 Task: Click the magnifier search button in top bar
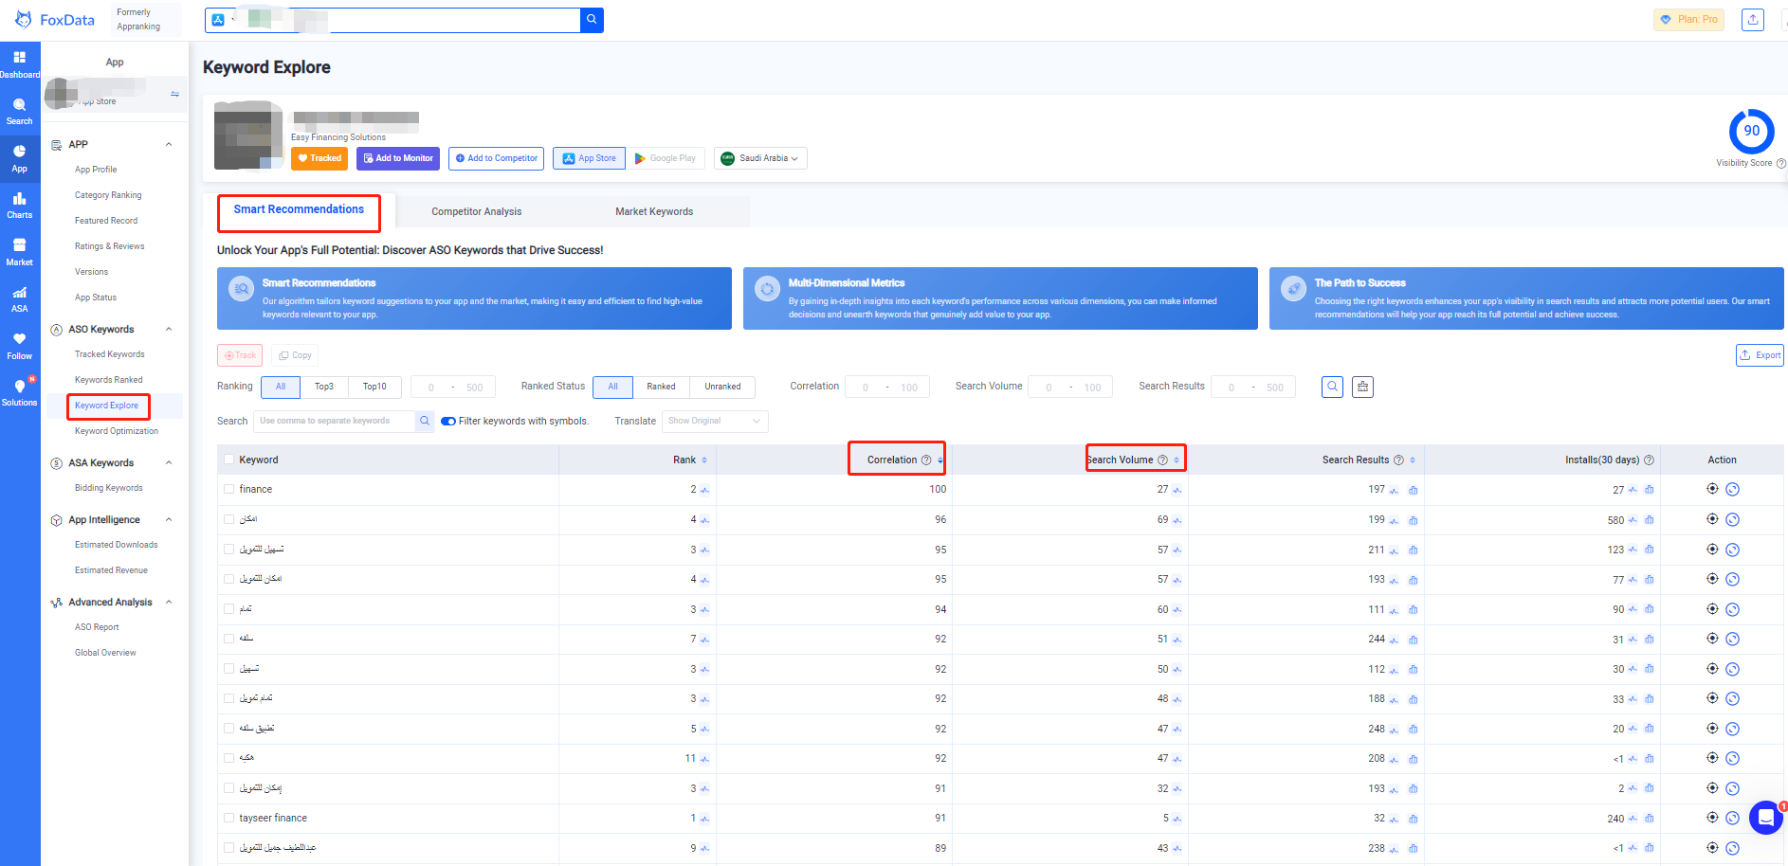pos(592,20)
